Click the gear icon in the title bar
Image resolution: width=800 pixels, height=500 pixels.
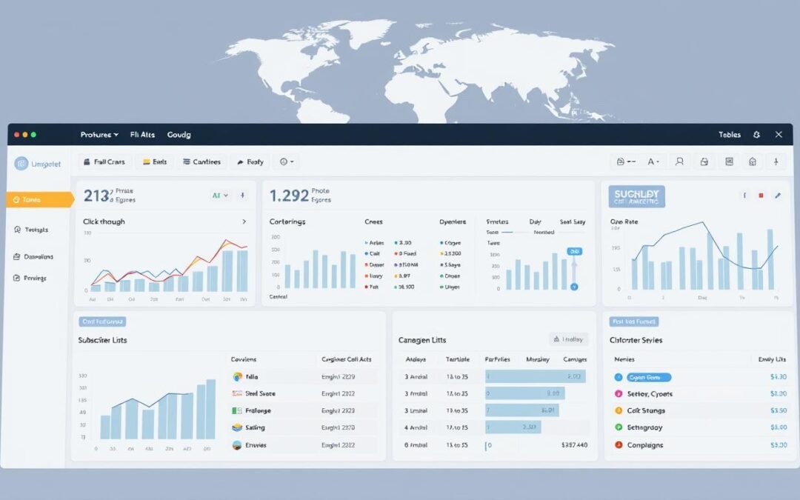[x=756, y=135]
